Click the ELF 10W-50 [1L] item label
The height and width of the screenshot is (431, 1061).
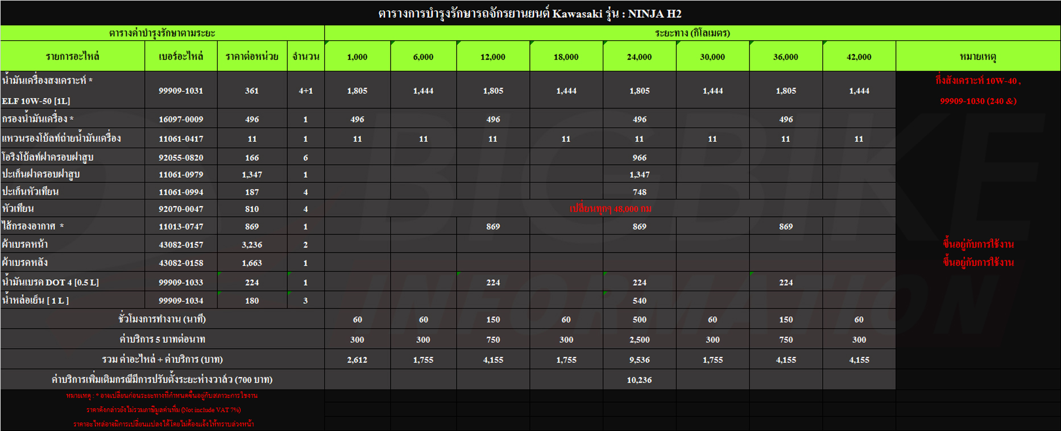point(36,101)
